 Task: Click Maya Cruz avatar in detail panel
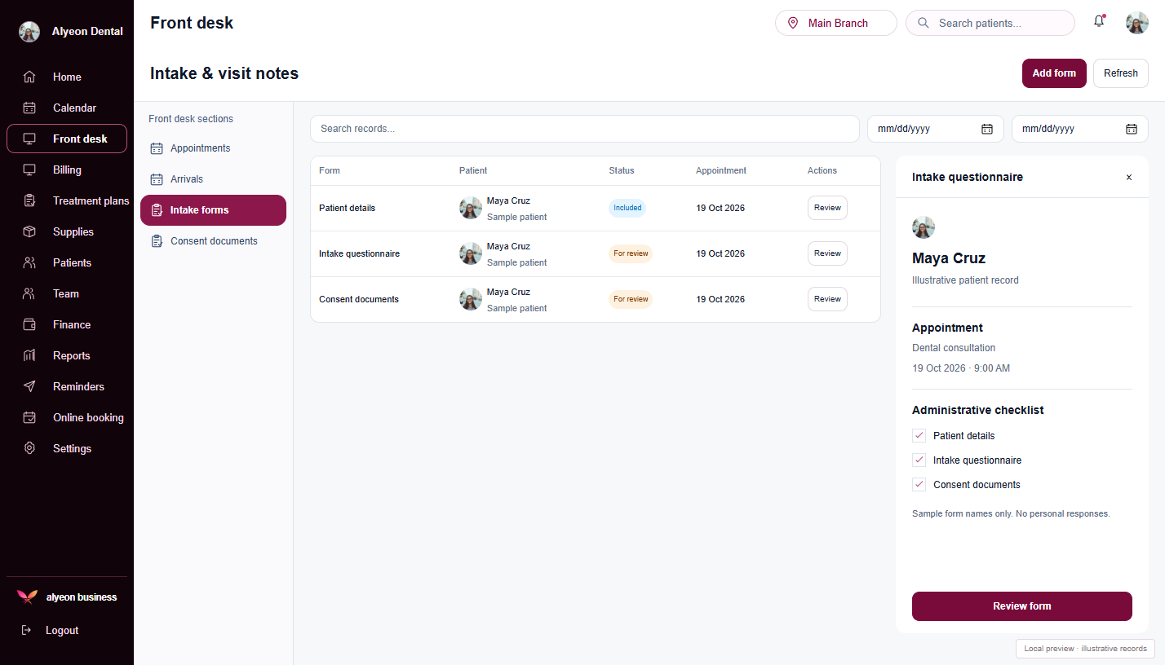(924, 227)
